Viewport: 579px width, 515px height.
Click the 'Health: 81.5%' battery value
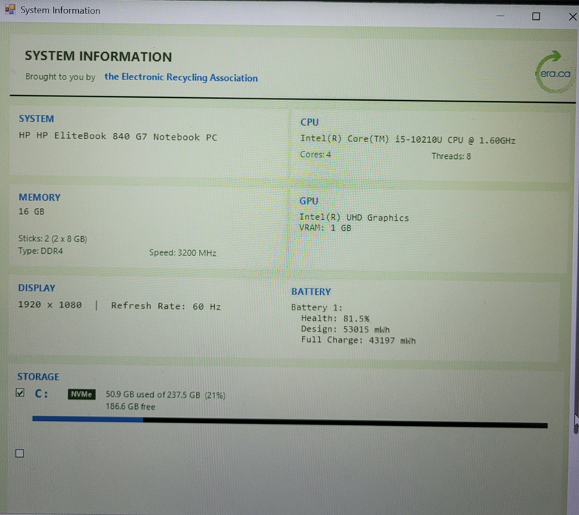click(x=335, y=318)
